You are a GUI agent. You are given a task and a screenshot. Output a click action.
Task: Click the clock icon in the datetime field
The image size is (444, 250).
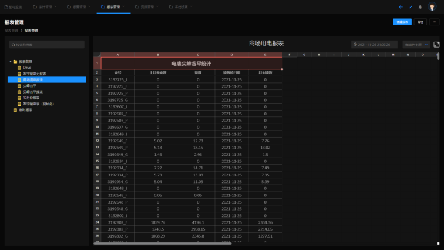[355, 45]
